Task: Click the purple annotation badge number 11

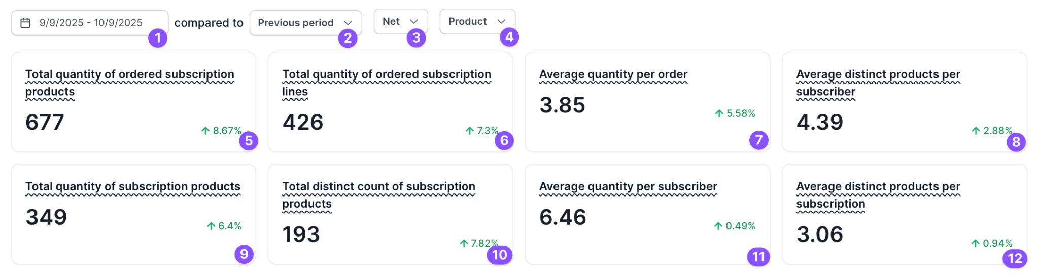Action: pyautogui.click(x=758, y=257)
